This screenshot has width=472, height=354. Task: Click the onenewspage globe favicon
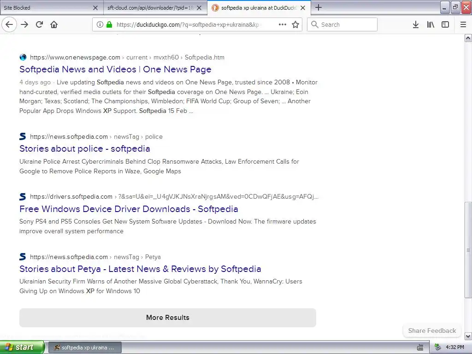pyautogui.click(x=23, y=57)
